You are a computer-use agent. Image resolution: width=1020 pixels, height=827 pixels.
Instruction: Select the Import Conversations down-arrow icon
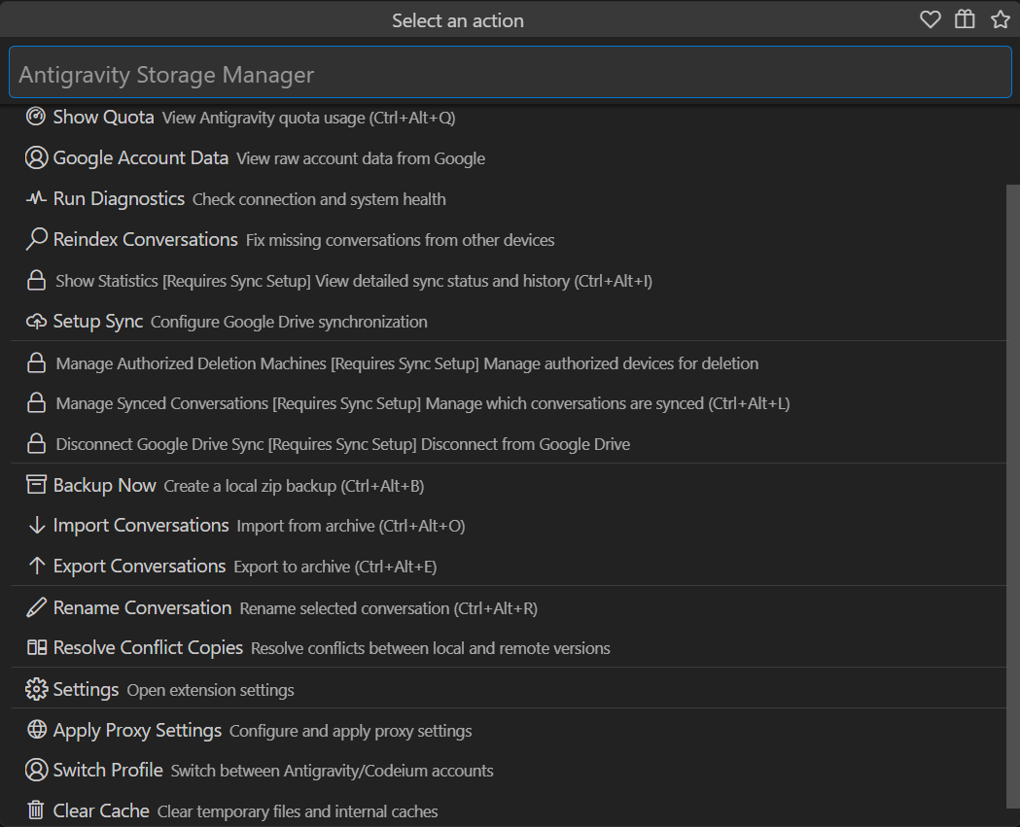[x=36, y=524]
